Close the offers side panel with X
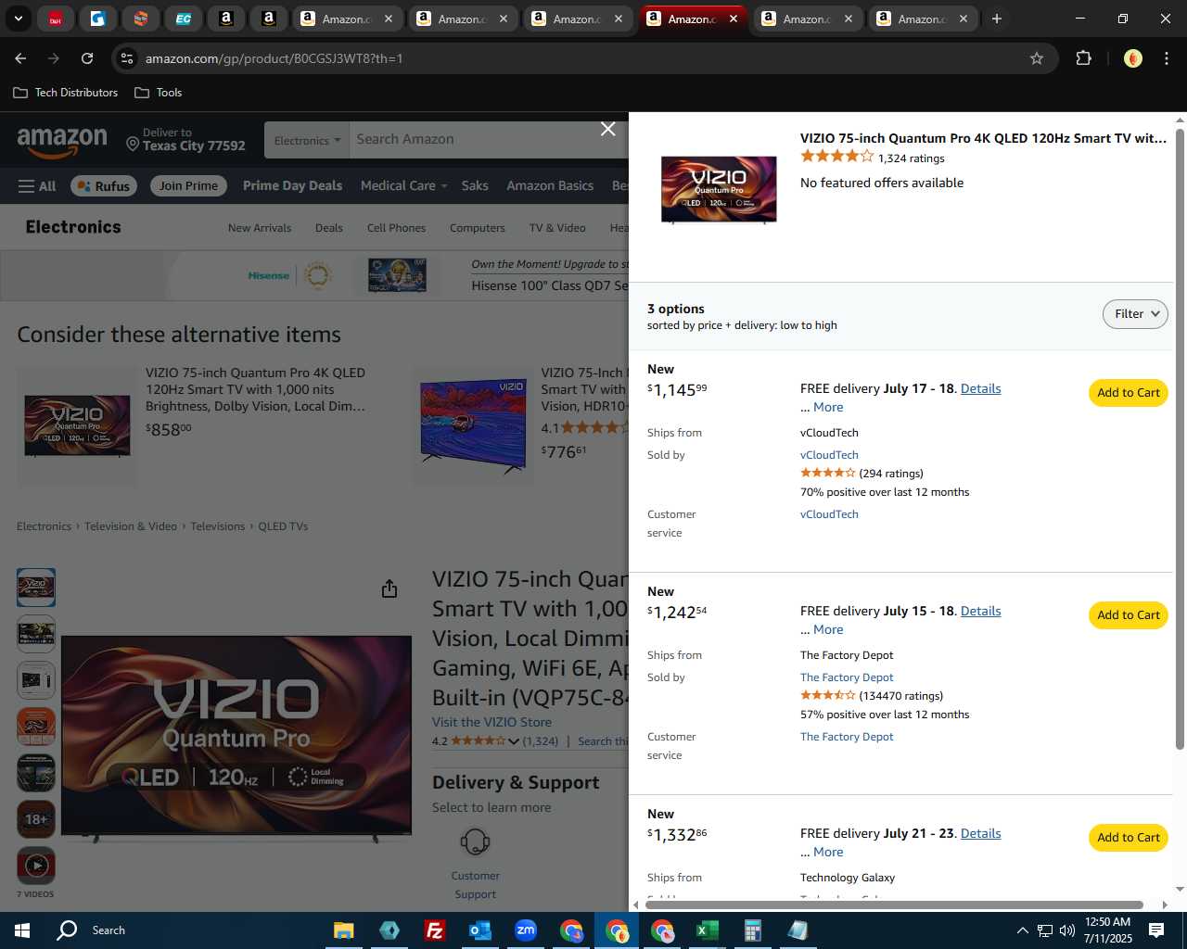 608,129
